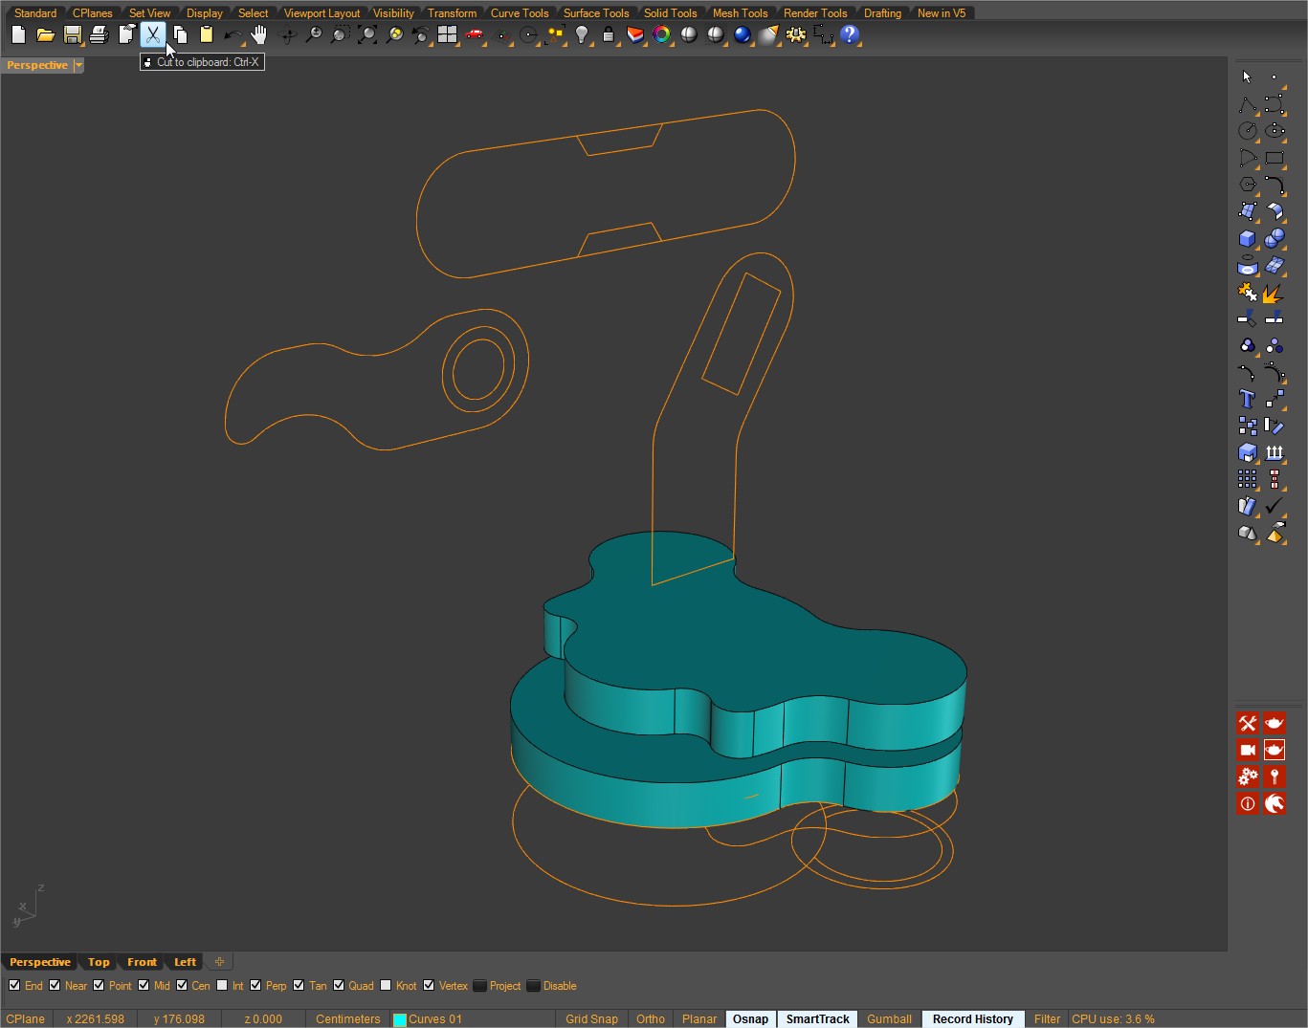
Task: Switch to four-viewport layout icon
Action: pos(447,35)
